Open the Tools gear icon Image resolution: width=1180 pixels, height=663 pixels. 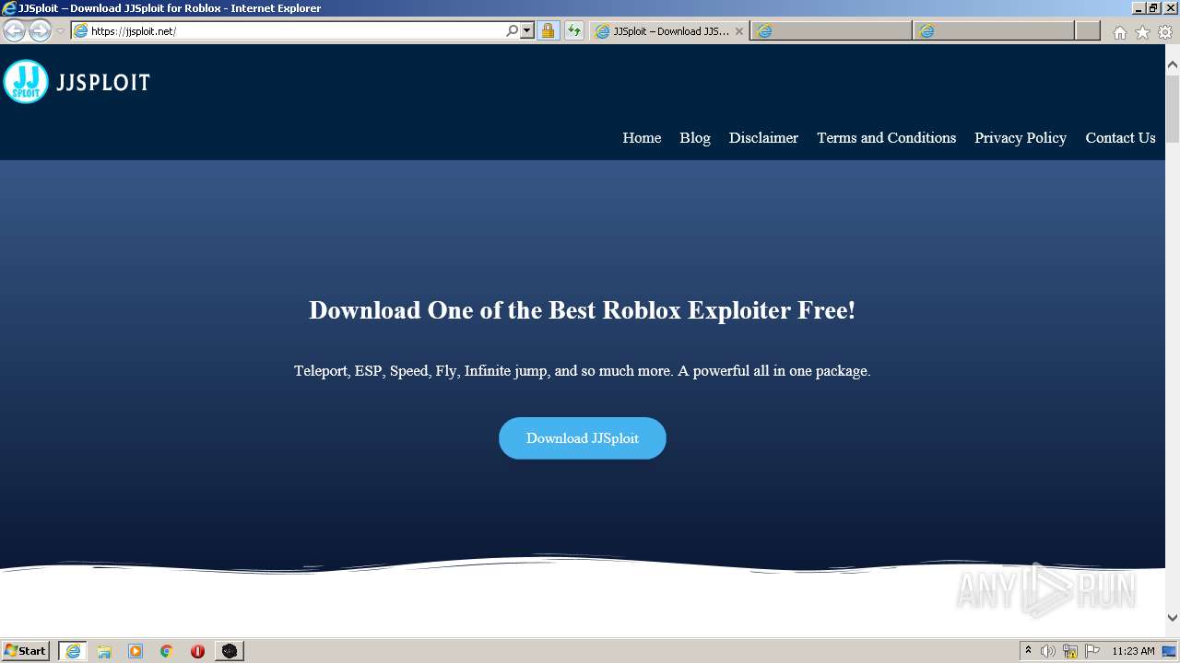[x=1165, y=32]
